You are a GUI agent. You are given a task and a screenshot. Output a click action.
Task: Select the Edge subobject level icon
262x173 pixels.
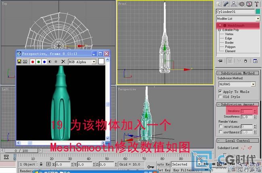pyautogui.click(x=250, y=148)
